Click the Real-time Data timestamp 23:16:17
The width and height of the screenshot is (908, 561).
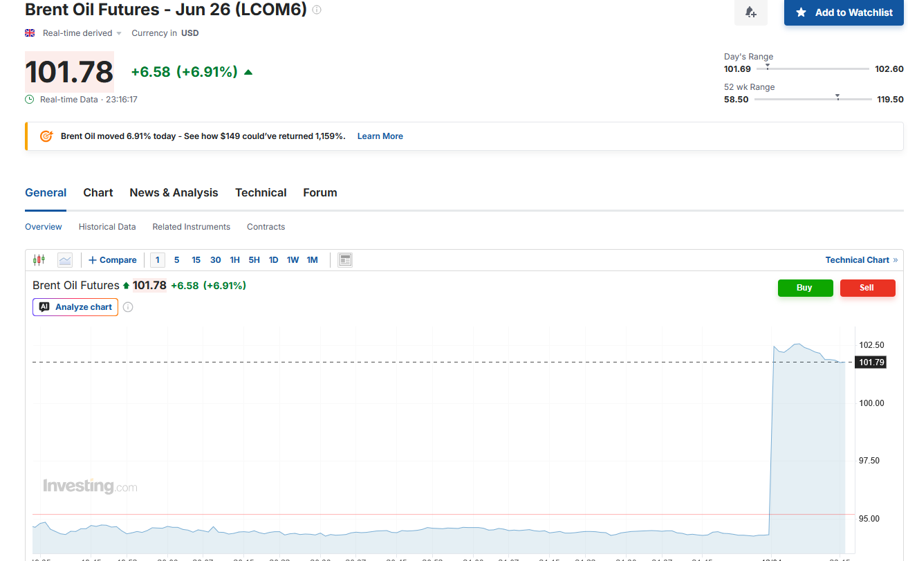coord(122,100)
